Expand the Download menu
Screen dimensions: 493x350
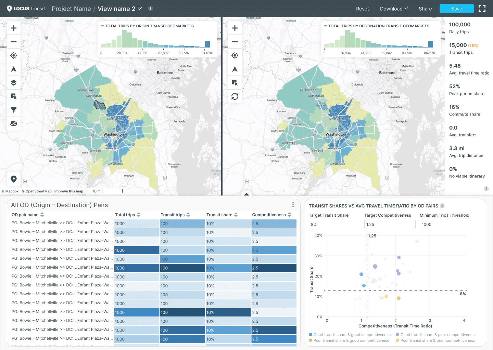click(x=394, y=9)
